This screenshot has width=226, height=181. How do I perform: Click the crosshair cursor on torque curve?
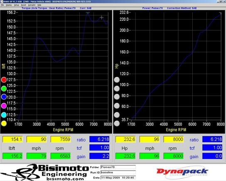102,17
